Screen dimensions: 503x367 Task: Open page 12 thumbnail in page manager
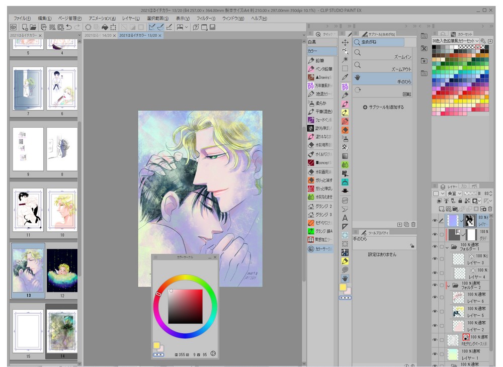click(62, 270)
